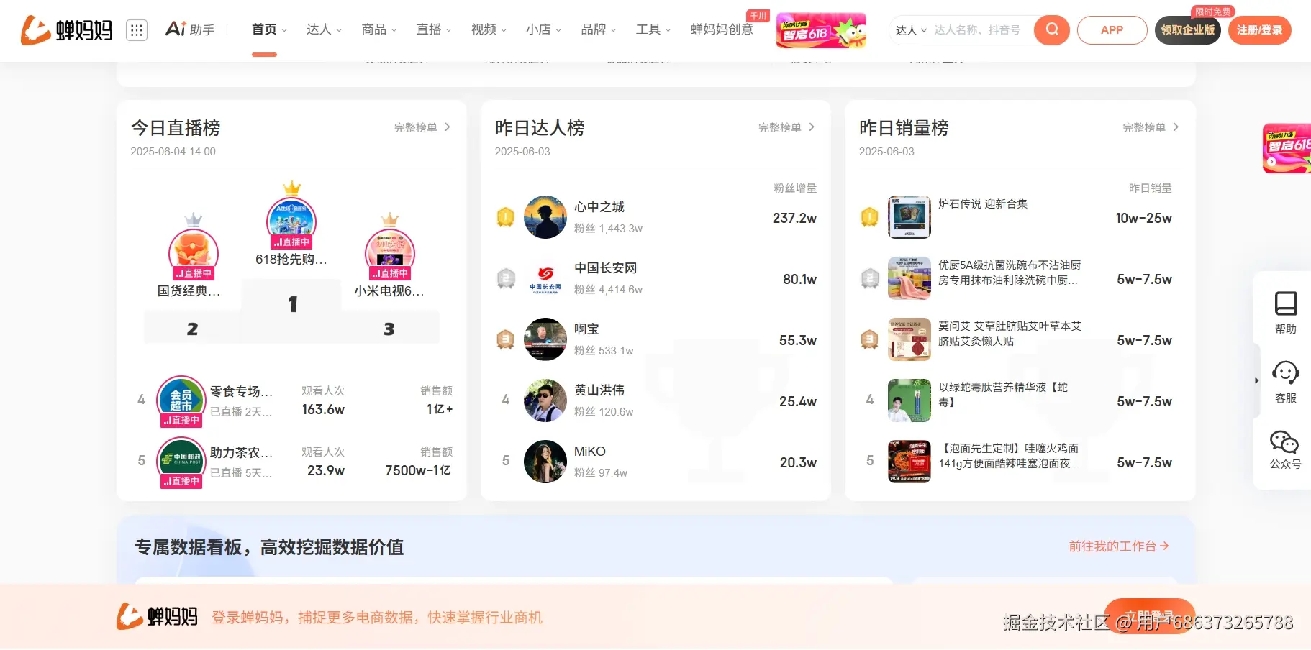Screen dimensions: 1311x650
Task: Open the AI 助手 assistant
Action: (190, 29)
